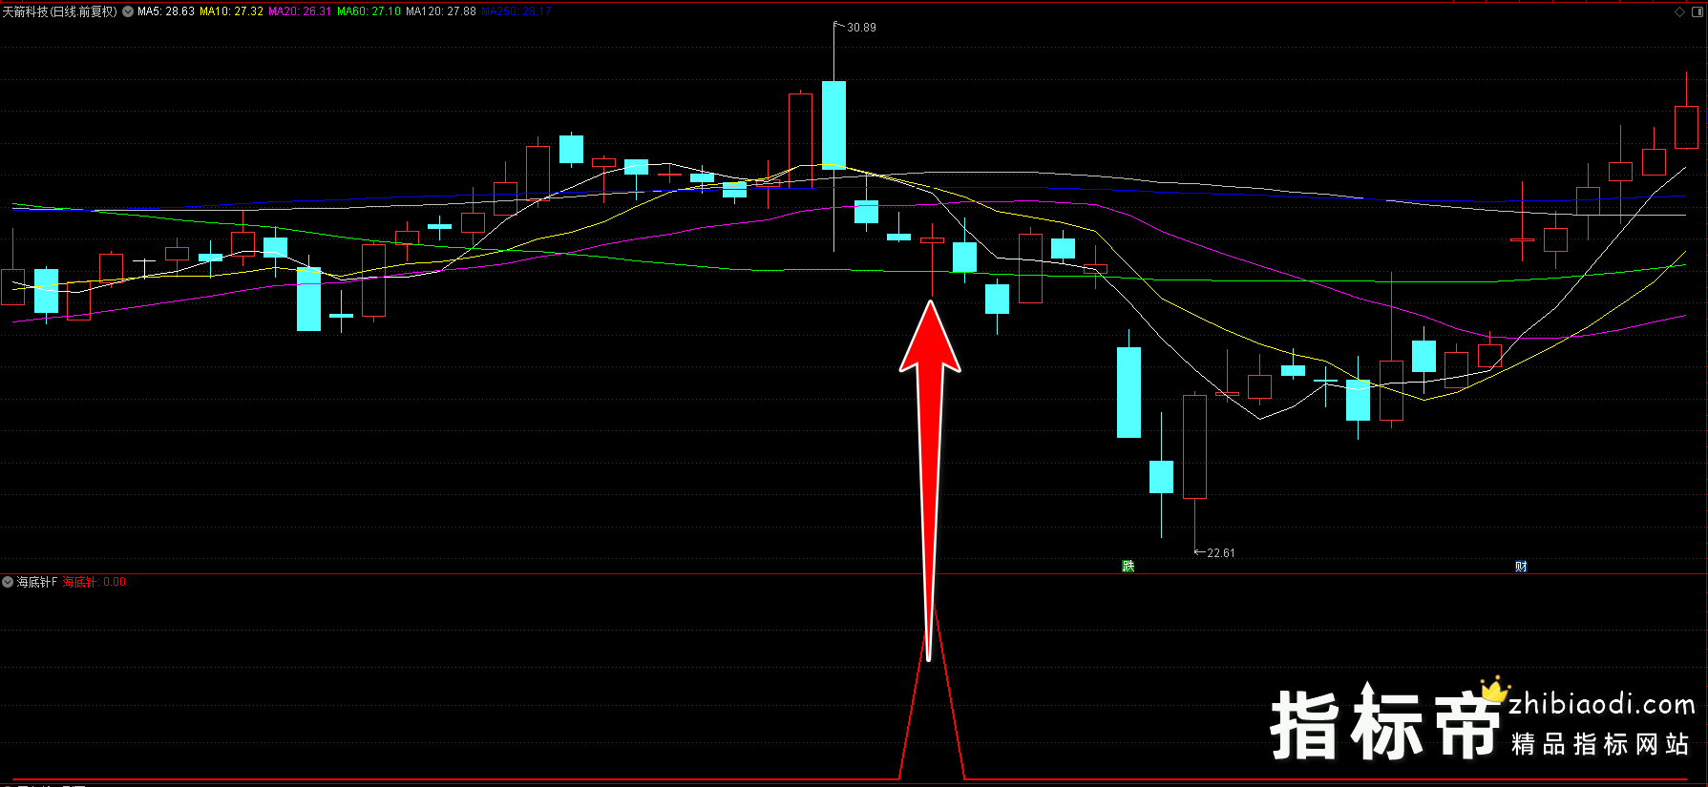Select the green MA60 legend label
The width and height of the screenshot is (1708, 787).
pos(369,12)
